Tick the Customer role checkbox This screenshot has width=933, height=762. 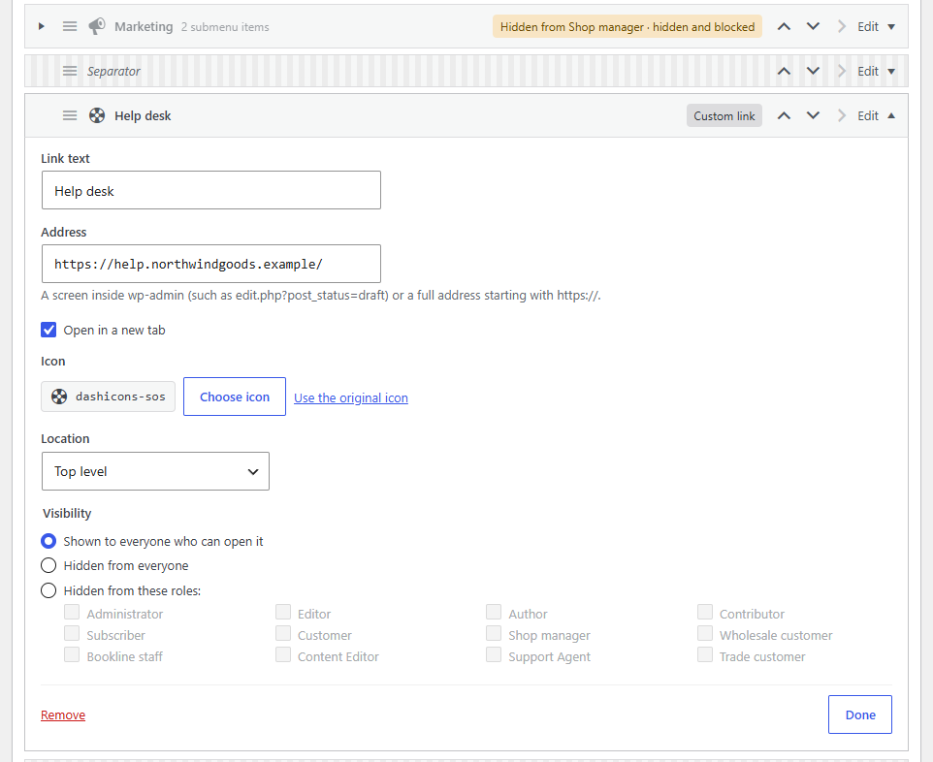pos(283,633)
